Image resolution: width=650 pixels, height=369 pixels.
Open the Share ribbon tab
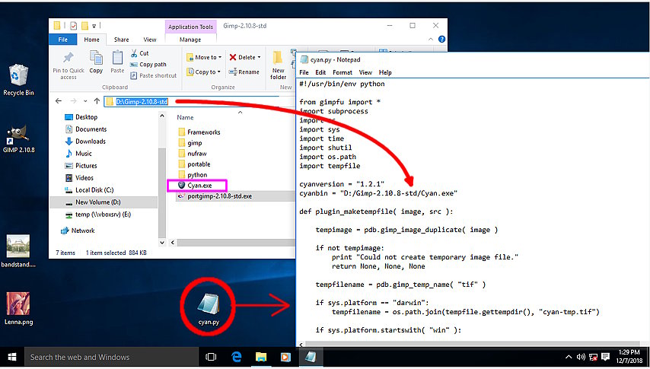point(121,40)
